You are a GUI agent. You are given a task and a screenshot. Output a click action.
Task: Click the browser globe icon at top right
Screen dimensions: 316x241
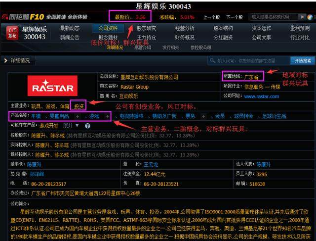310,17
